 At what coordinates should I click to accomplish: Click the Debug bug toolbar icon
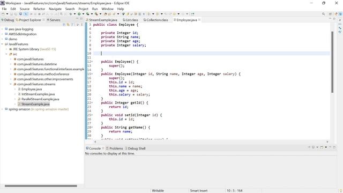(71, 14)
